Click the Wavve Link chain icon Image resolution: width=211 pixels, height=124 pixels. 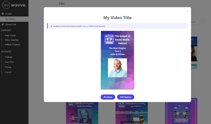click(x=3, y=25)
